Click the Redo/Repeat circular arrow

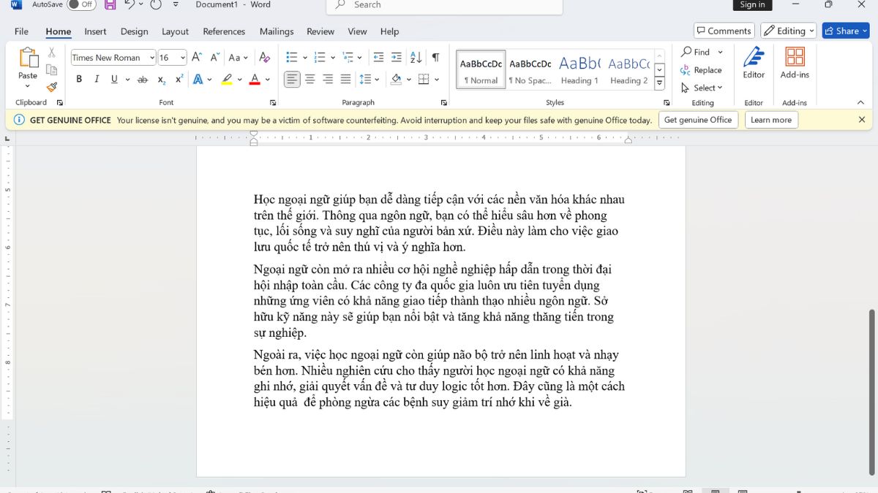(156, 5)
